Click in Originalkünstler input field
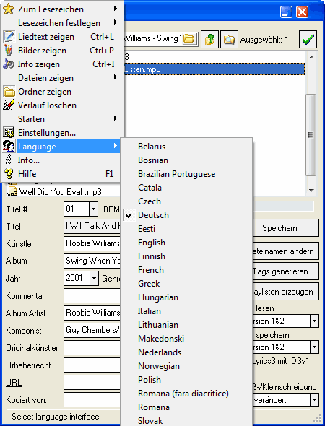The width and height of the screenshot is (325, 426). click(92, 348)
